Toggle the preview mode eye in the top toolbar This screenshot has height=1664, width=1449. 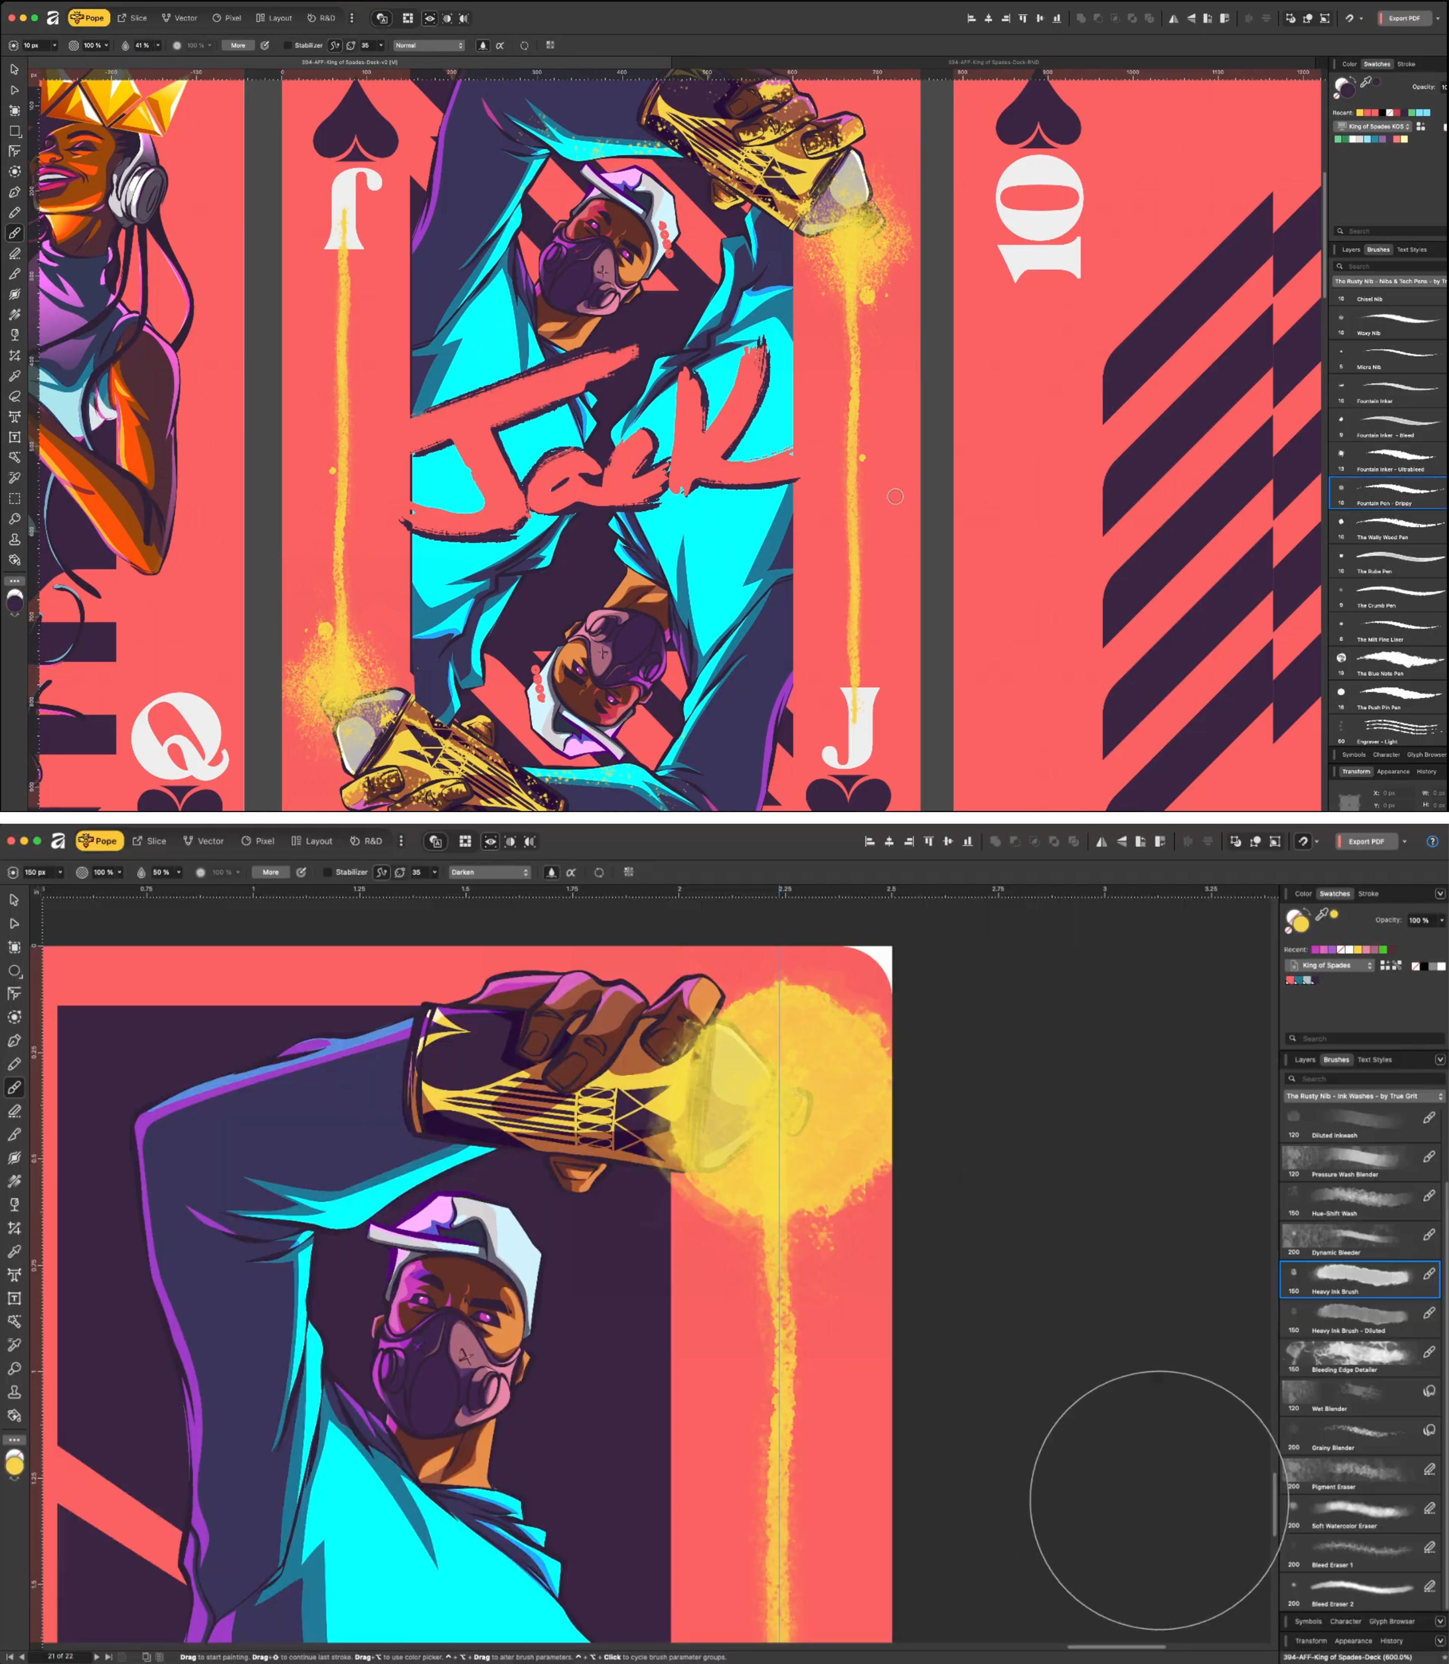(x=430, y=18)
